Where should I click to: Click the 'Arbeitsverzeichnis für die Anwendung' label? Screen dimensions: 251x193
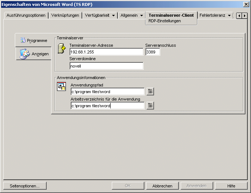click(x=106, y=99)
